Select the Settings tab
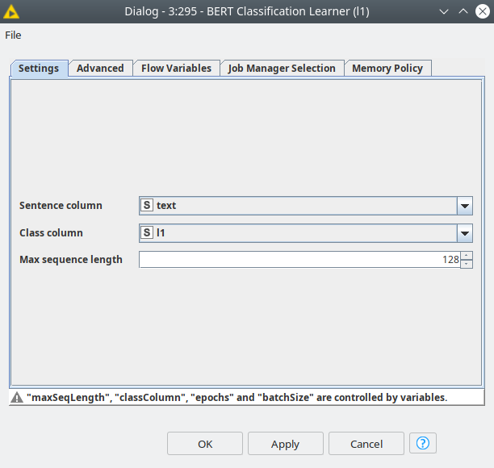494x468 pixels. (39, 69)
